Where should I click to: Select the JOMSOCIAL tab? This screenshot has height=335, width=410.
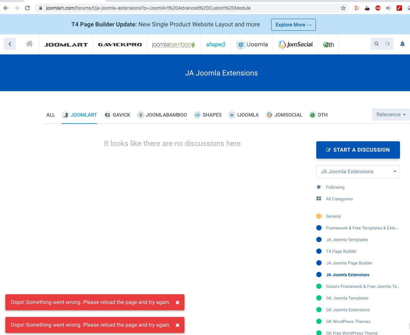click(x=284, y=115)
